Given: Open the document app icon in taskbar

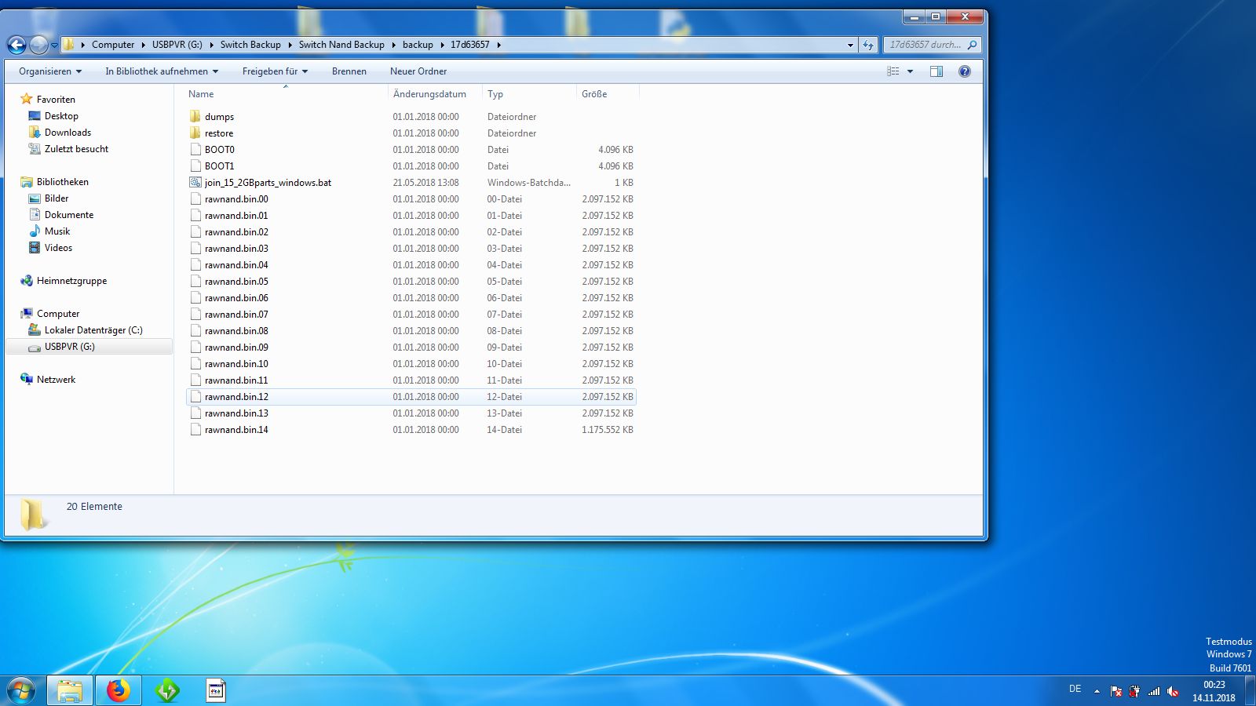Looking at the screenshot, I should (216, 691).
